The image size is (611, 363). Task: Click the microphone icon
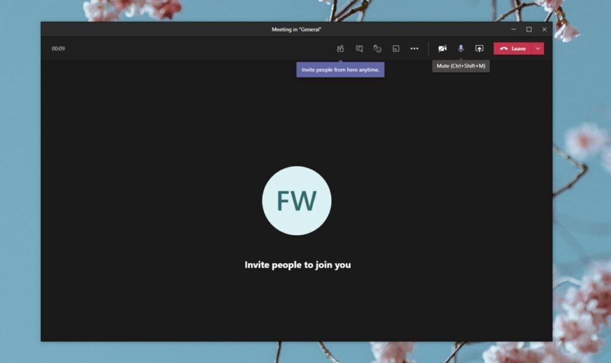pyautogui.click(x=461, y=48)
